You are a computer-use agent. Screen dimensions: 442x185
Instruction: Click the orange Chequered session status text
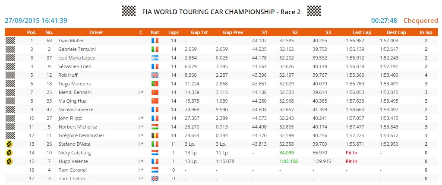coord(420,20)
